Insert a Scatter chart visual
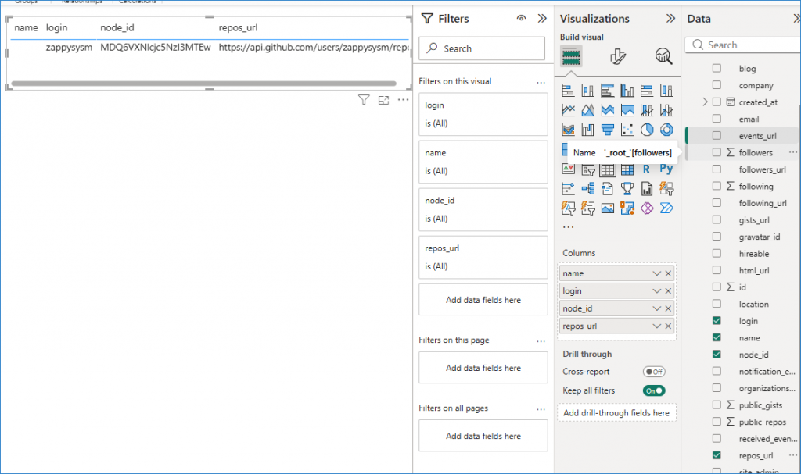This screenshot has height=474, width=801. pyautogui.click(x=627, y=130)
